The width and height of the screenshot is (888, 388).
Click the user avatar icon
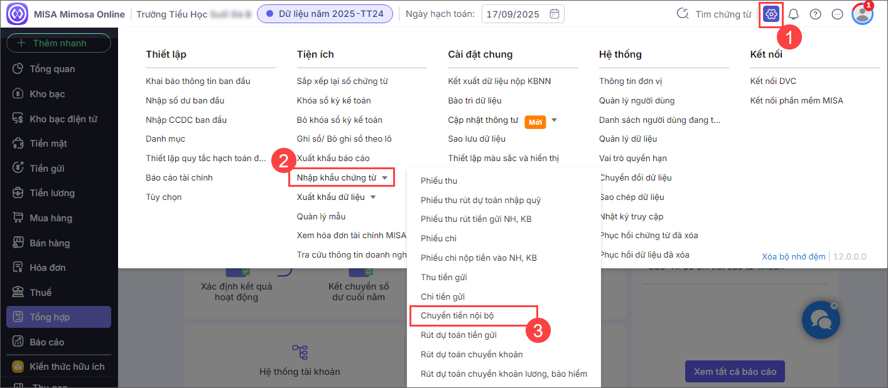pyautogui.click(x=862, y=14)
